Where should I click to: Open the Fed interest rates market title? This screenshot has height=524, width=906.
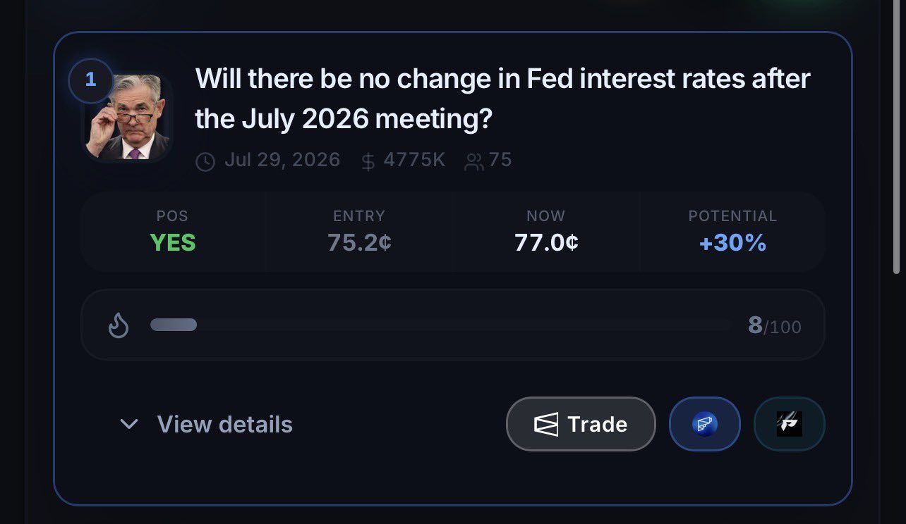pyautogui.click(x=502, y=99)
